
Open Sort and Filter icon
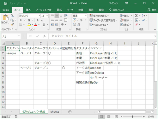[x=143, y=16]
